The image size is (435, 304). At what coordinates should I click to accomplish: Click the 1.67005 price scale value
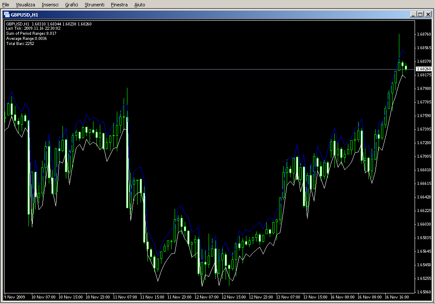pyautogui.click(x=424, y=156)
